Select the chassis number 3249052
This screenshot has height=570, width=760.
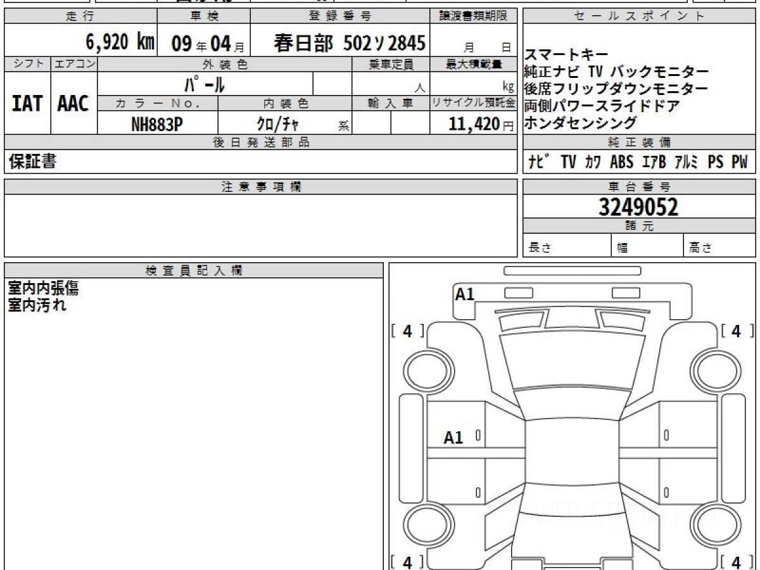click(x=638, y=207)
